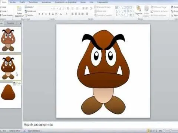Open the Diseño layout dropdown in Diapositivas group

click(x=29, y=7)
